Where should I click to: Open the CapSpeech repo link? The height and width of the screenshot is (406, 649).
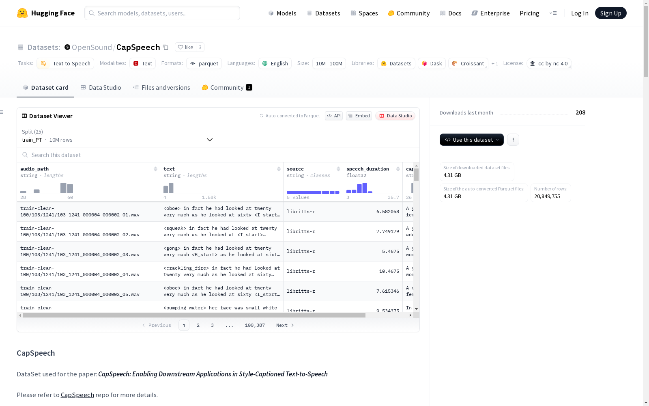coord(77,395)
